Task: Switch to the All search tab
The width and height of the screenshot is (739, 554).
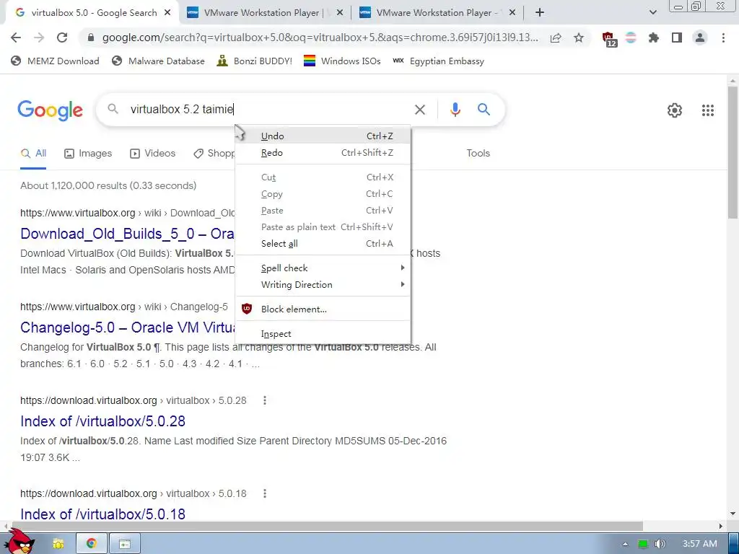Action: click(33, 154)
